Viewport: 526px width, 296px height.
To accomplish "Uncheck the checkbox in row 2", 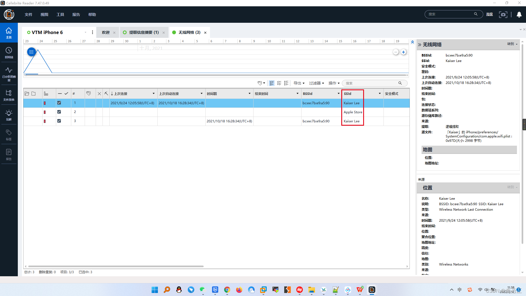I will 59,112.
